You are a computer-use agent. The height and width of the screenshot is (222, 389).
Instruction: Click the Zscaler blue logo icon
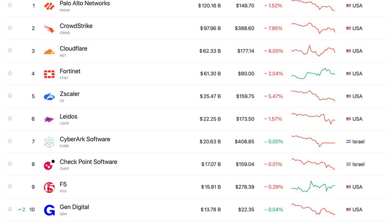[x=49, y=96]
